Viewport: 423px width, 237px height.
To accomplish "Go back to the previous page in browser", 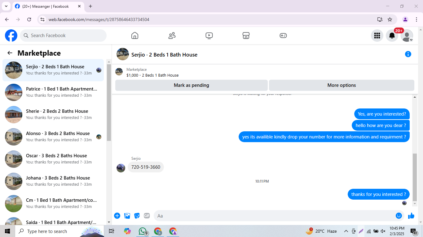I will click(7, 19).
